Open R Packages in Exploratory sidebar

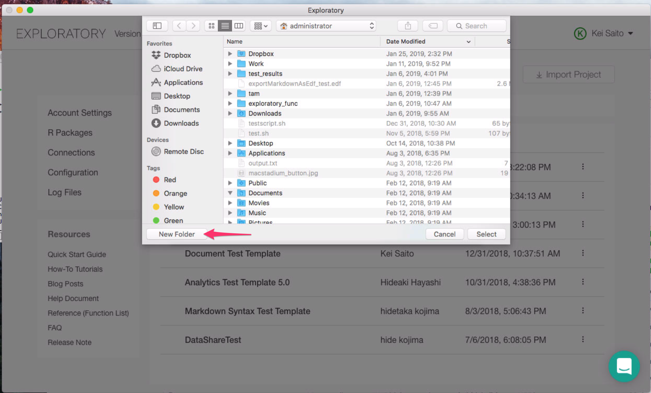coord(70,132)
